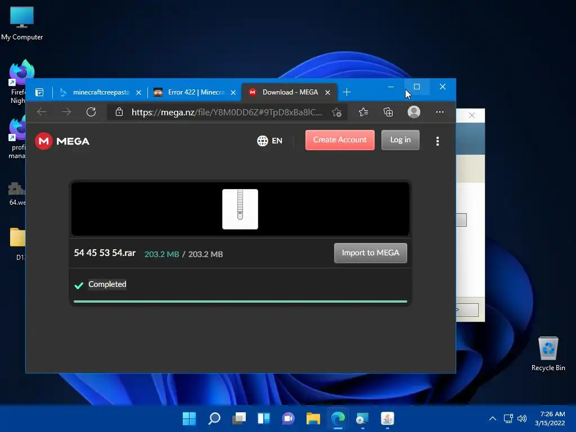The height and width of the screenshot is (432, 576).
Task: Open the clock and date panel
Action: tap(550, 418)
